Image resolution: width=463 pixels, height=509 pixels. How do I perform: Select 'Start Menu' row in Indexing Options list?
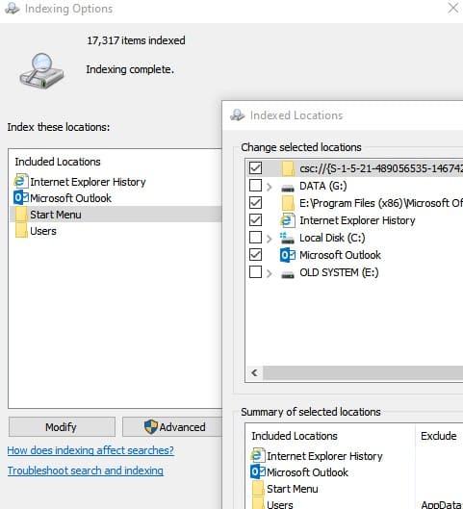coord(116,215)
